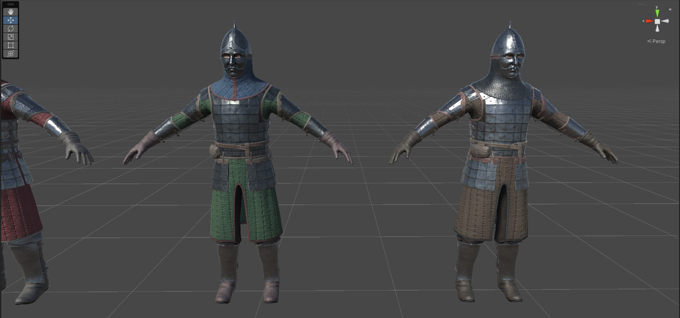Screen dimensions: 680x318
Task: Select the Rect transform tool
Action: point(10,45)
